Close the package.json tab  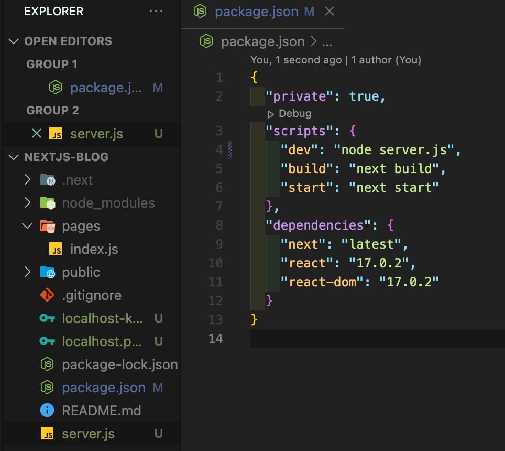pyautogui.click(x=330, y=12)
